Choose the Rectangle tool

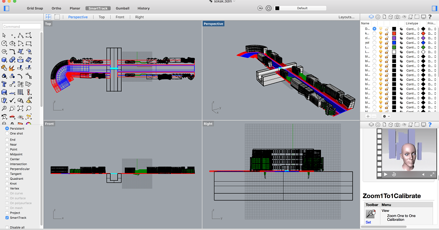(28, 43)
